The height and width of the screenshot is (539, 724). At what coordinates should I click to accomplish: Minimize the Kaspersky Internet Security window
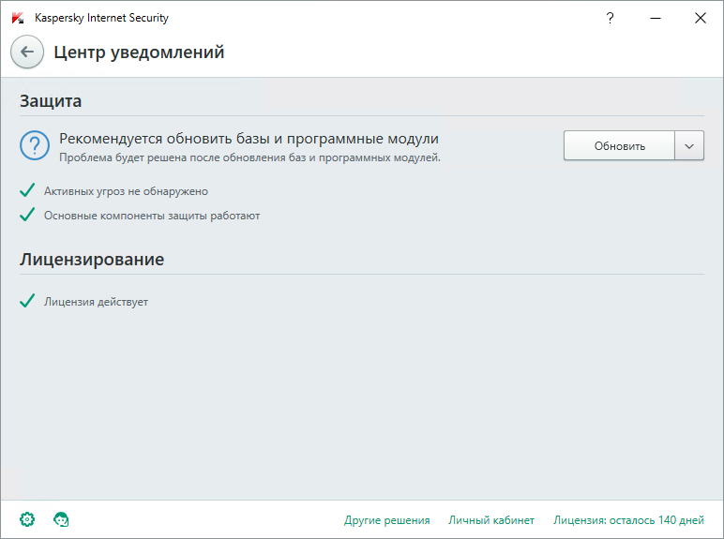tap(655, 18)
